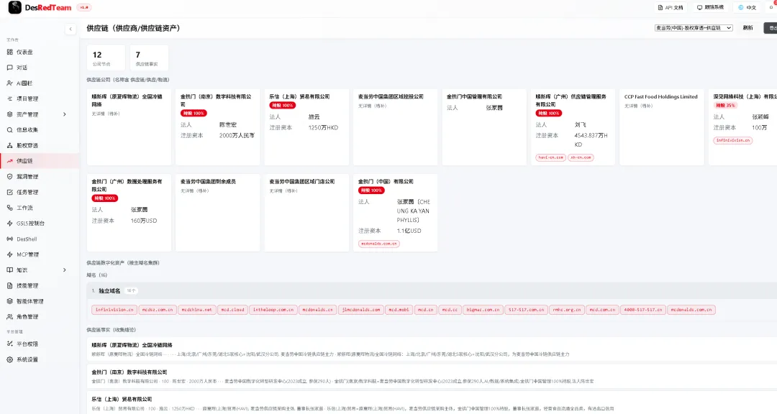Screen dimensions: 777x414
Task: Click the 4008-517-517.cn domain tag
Action: [642, 310]
